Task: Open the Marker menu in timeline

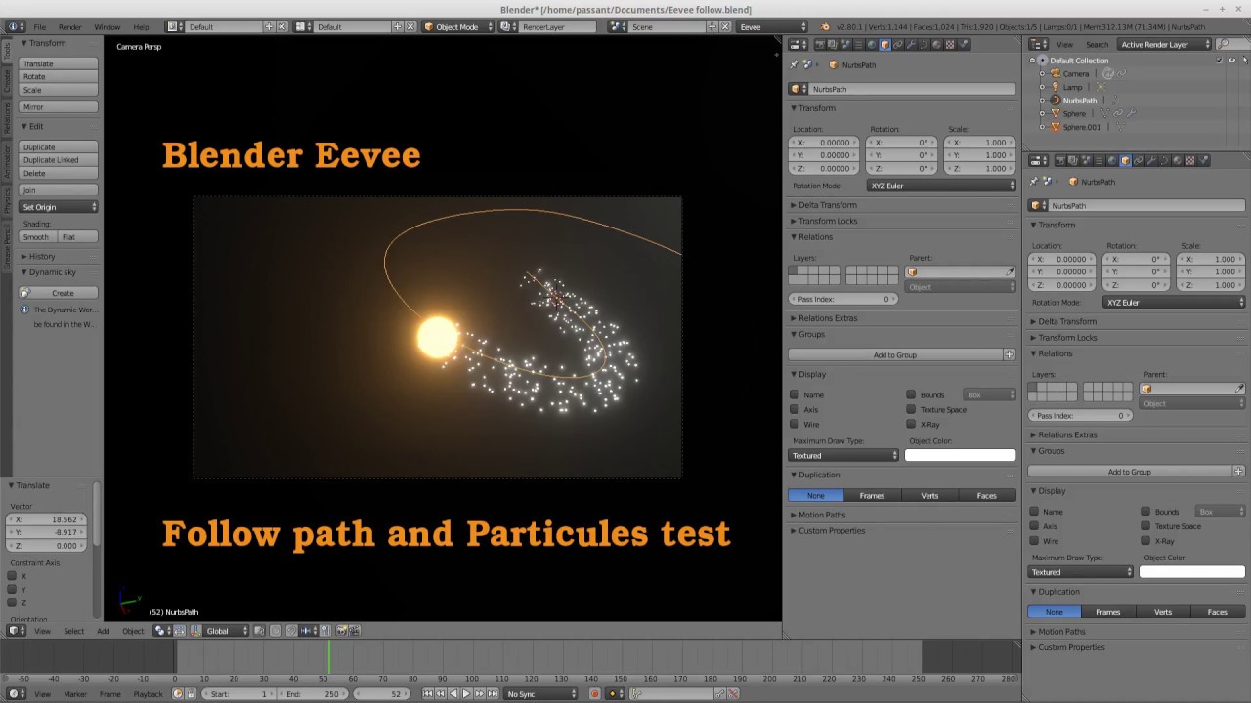Action: [74, 694]
